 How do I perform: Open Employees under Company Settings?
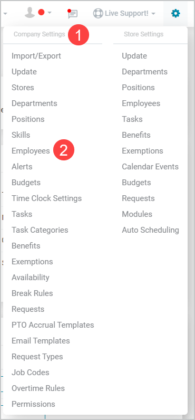tap(31, 151)
